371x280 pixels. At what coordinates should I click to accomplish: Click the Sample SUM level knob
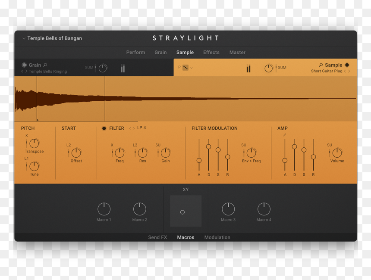pos(269,68)
